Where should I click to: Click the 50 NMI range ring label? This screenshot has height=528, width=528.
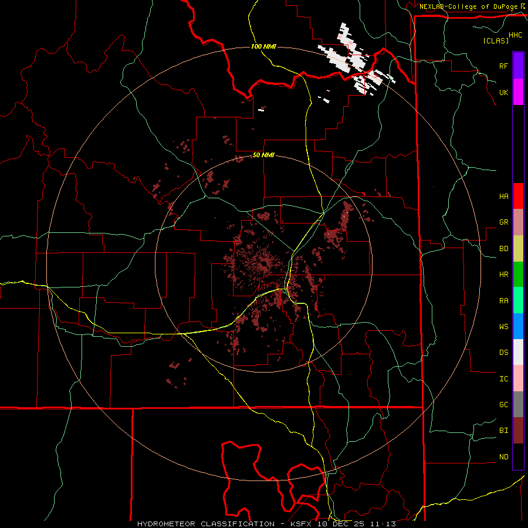pyautogui.click(x=263, y=155)
